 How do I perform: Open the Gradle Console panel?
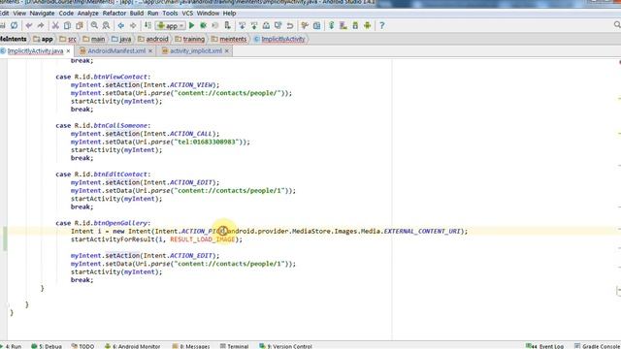pyautogui.click(x=598, y=346)
